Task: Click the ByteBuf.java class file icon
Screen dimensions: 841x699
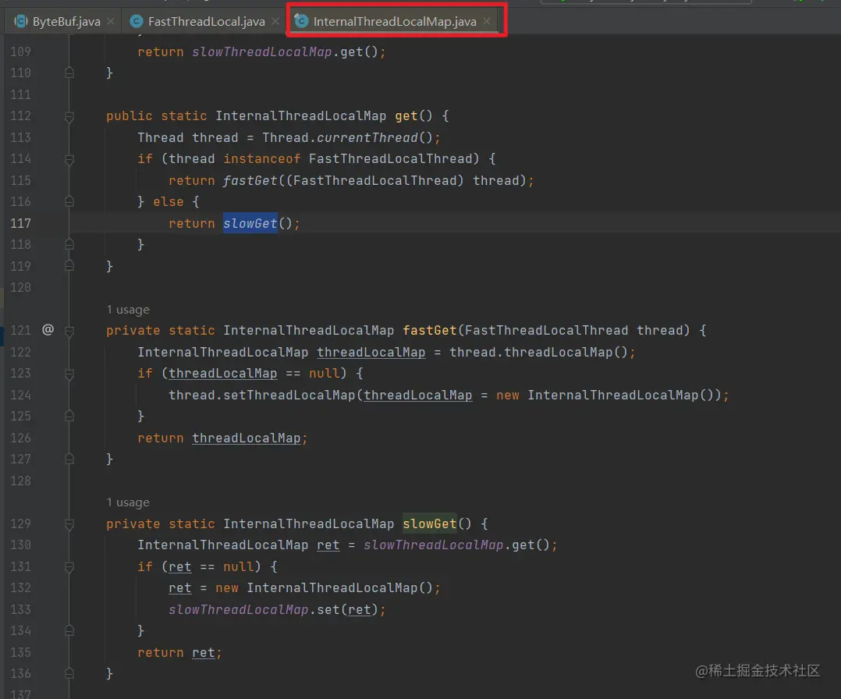Action: (21, 21)
